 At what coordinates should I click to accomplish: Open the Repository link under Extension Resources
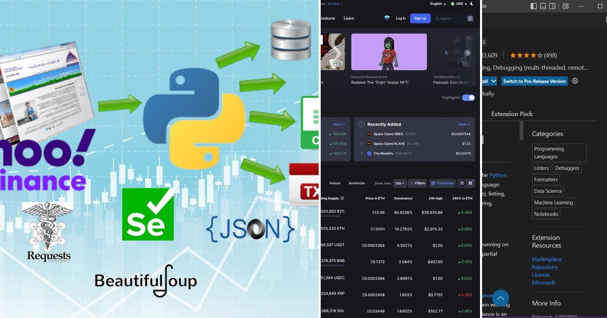(x=545, y=267)
